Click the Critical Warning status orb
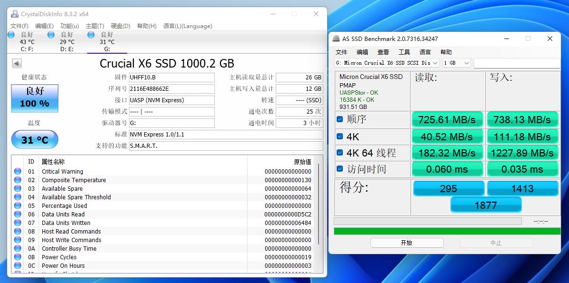569x283 pixels. pyautogui.click(x=18, y=172)
